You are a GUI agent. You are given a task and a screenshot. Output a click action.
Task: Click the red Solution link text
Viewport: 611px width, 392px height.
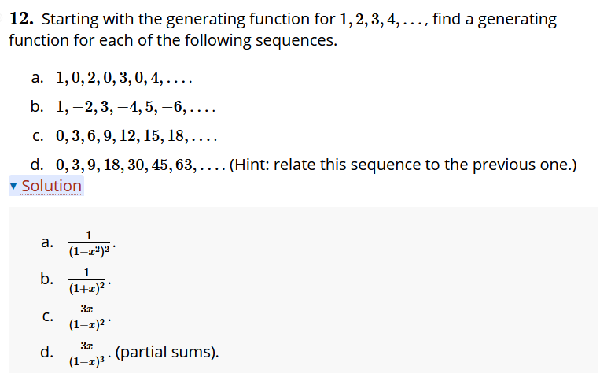(51, 186)
